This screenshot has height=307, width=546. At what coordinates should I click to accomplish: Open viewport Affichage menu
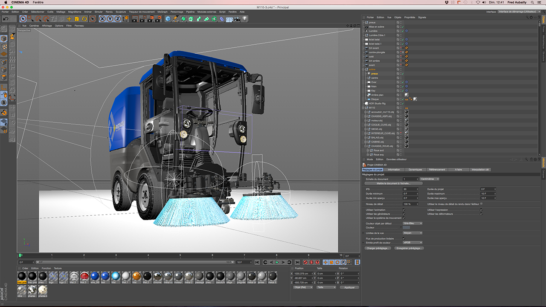47,26
